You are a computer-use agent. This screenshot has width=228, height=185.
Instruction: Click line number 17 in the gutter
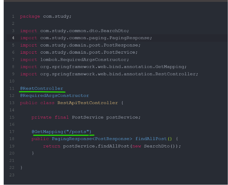click(x=12, y=132)
